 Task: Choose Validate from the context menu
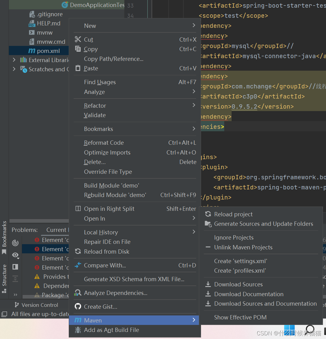135,115
